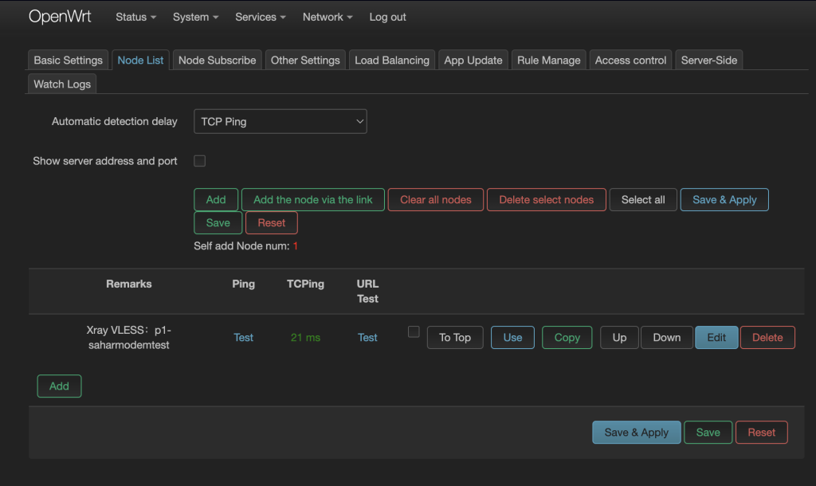Open the Watch Logs tab

pyautogui.click(x=62, y=84)
